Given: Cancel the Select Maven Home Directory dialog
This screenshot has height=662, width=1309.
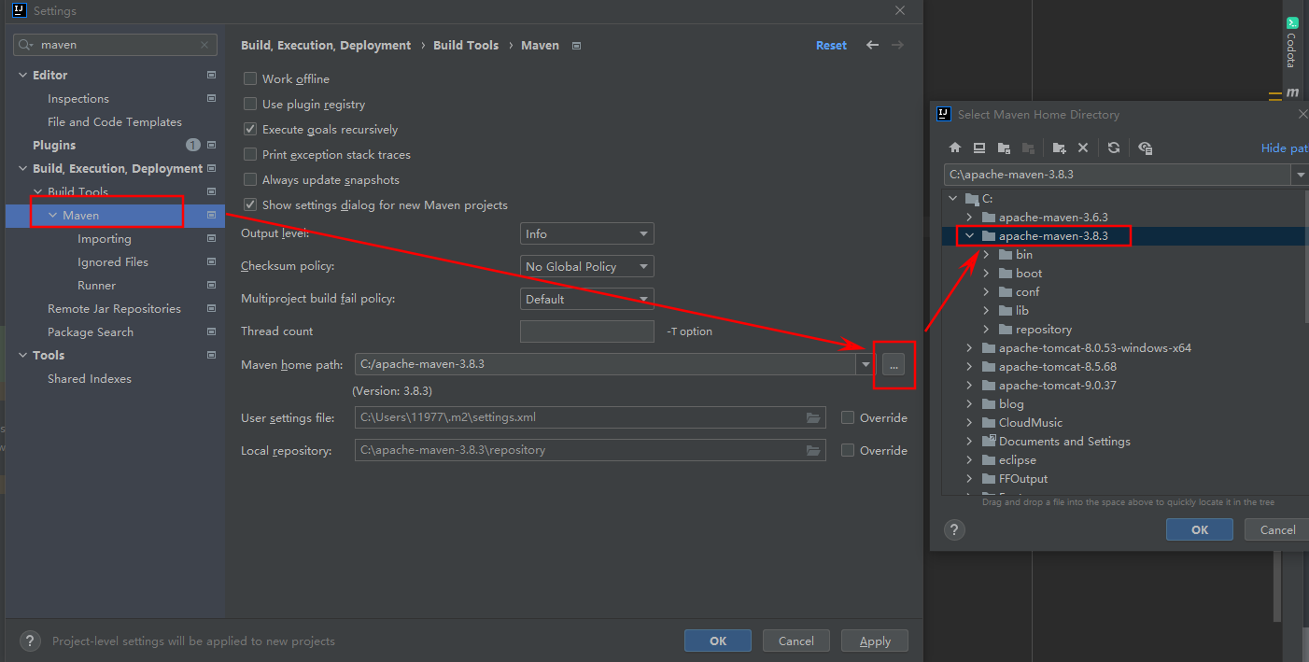Looking at the screenshot, I should click(1277, 529).
